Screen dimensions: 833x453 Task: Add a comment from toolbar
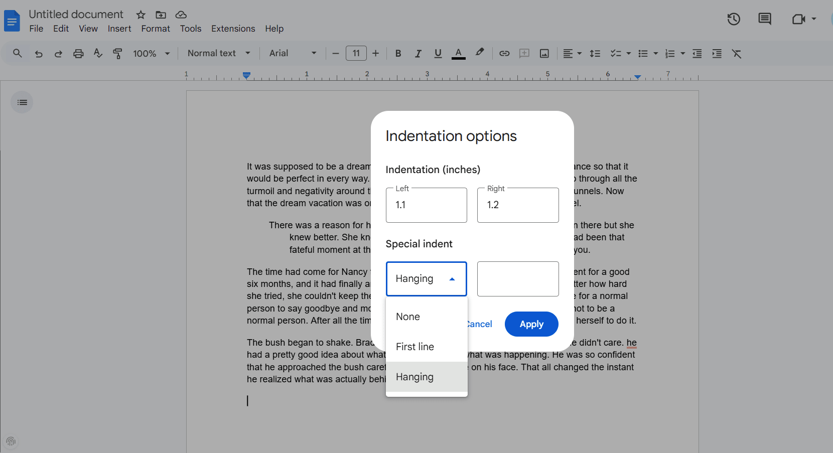[524, 54]
